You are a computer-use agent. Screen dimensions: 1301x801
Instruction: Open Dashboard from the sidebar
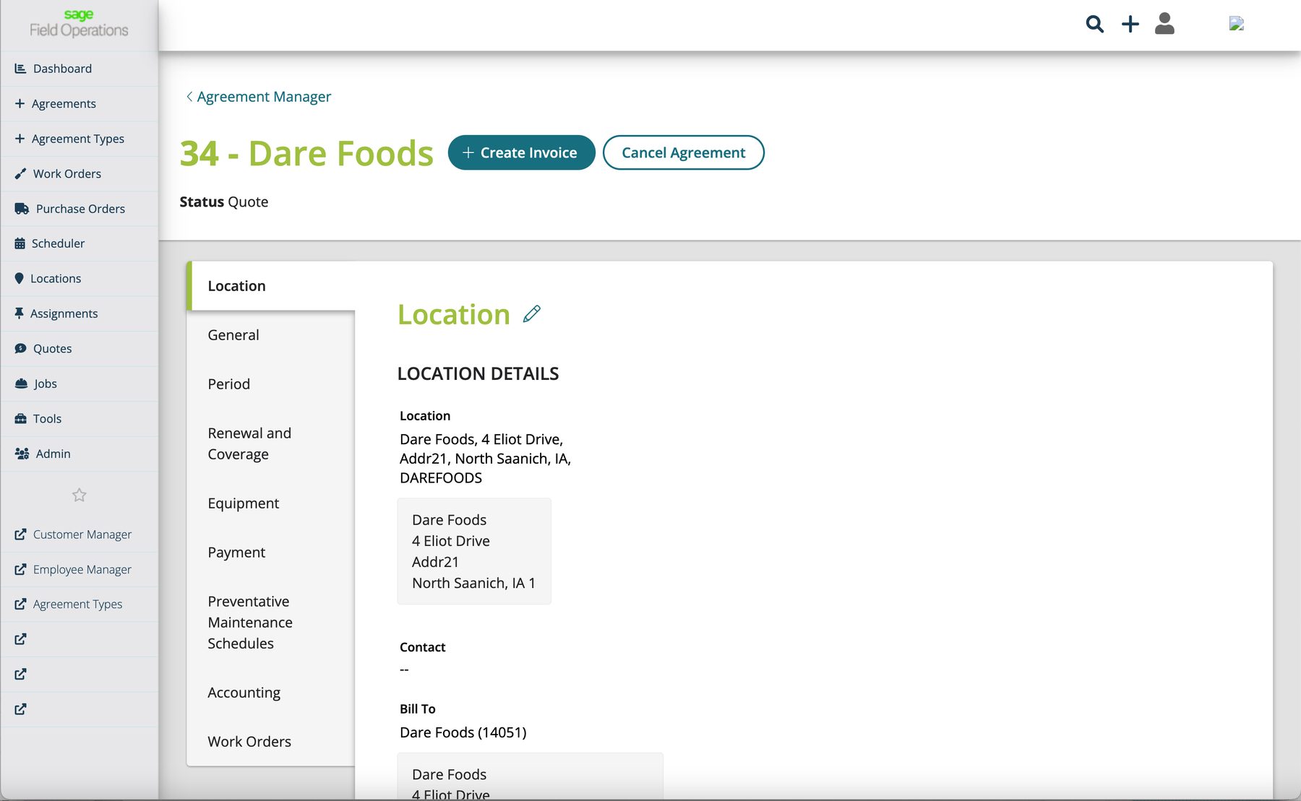[x=80, y=69]
